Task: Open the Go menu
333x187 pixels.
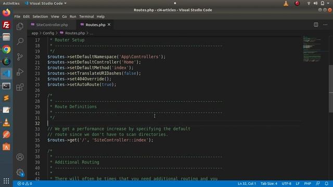Action: [x=65, y=17]
